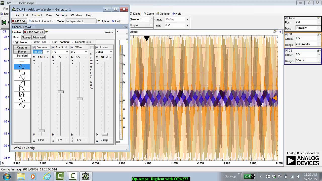Open the C1 Range dropdown showing 200 mV/div
The image size is (322, 181).
319,44
